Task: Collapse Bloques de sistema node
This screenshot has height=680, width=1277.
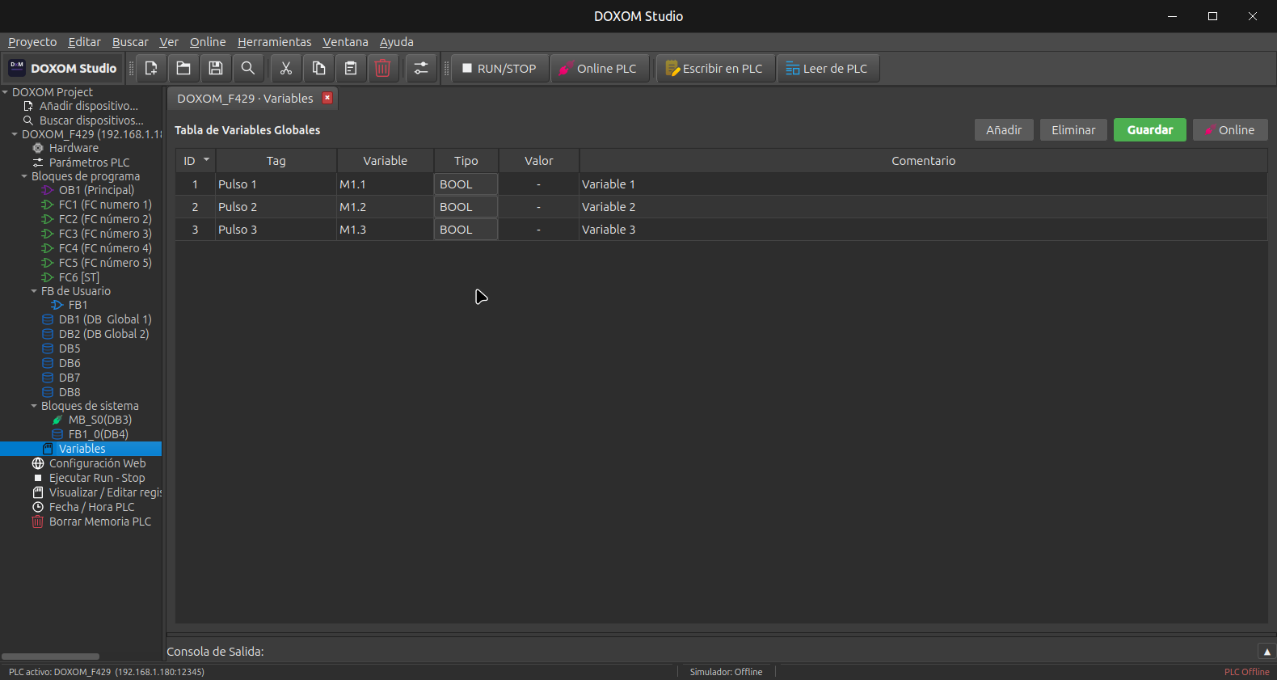Action: [34, 406]
